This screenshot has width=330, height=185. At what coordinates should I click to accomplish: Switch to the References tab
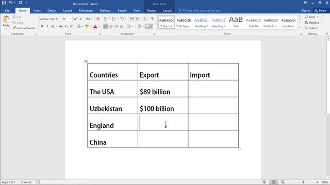coord(86,10)
